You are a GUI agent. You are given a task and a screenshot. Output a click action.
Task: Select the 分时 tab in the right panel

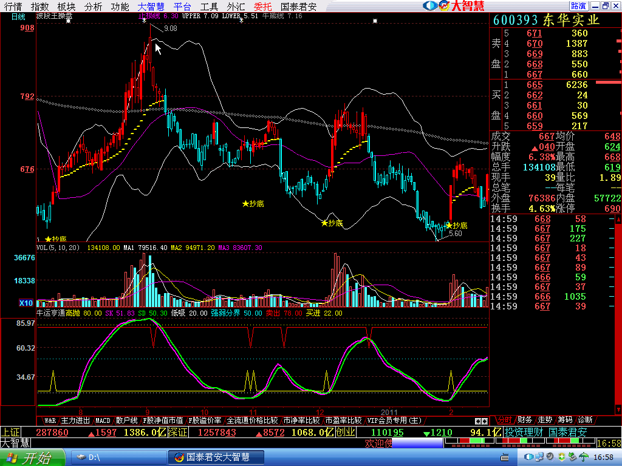504,420
